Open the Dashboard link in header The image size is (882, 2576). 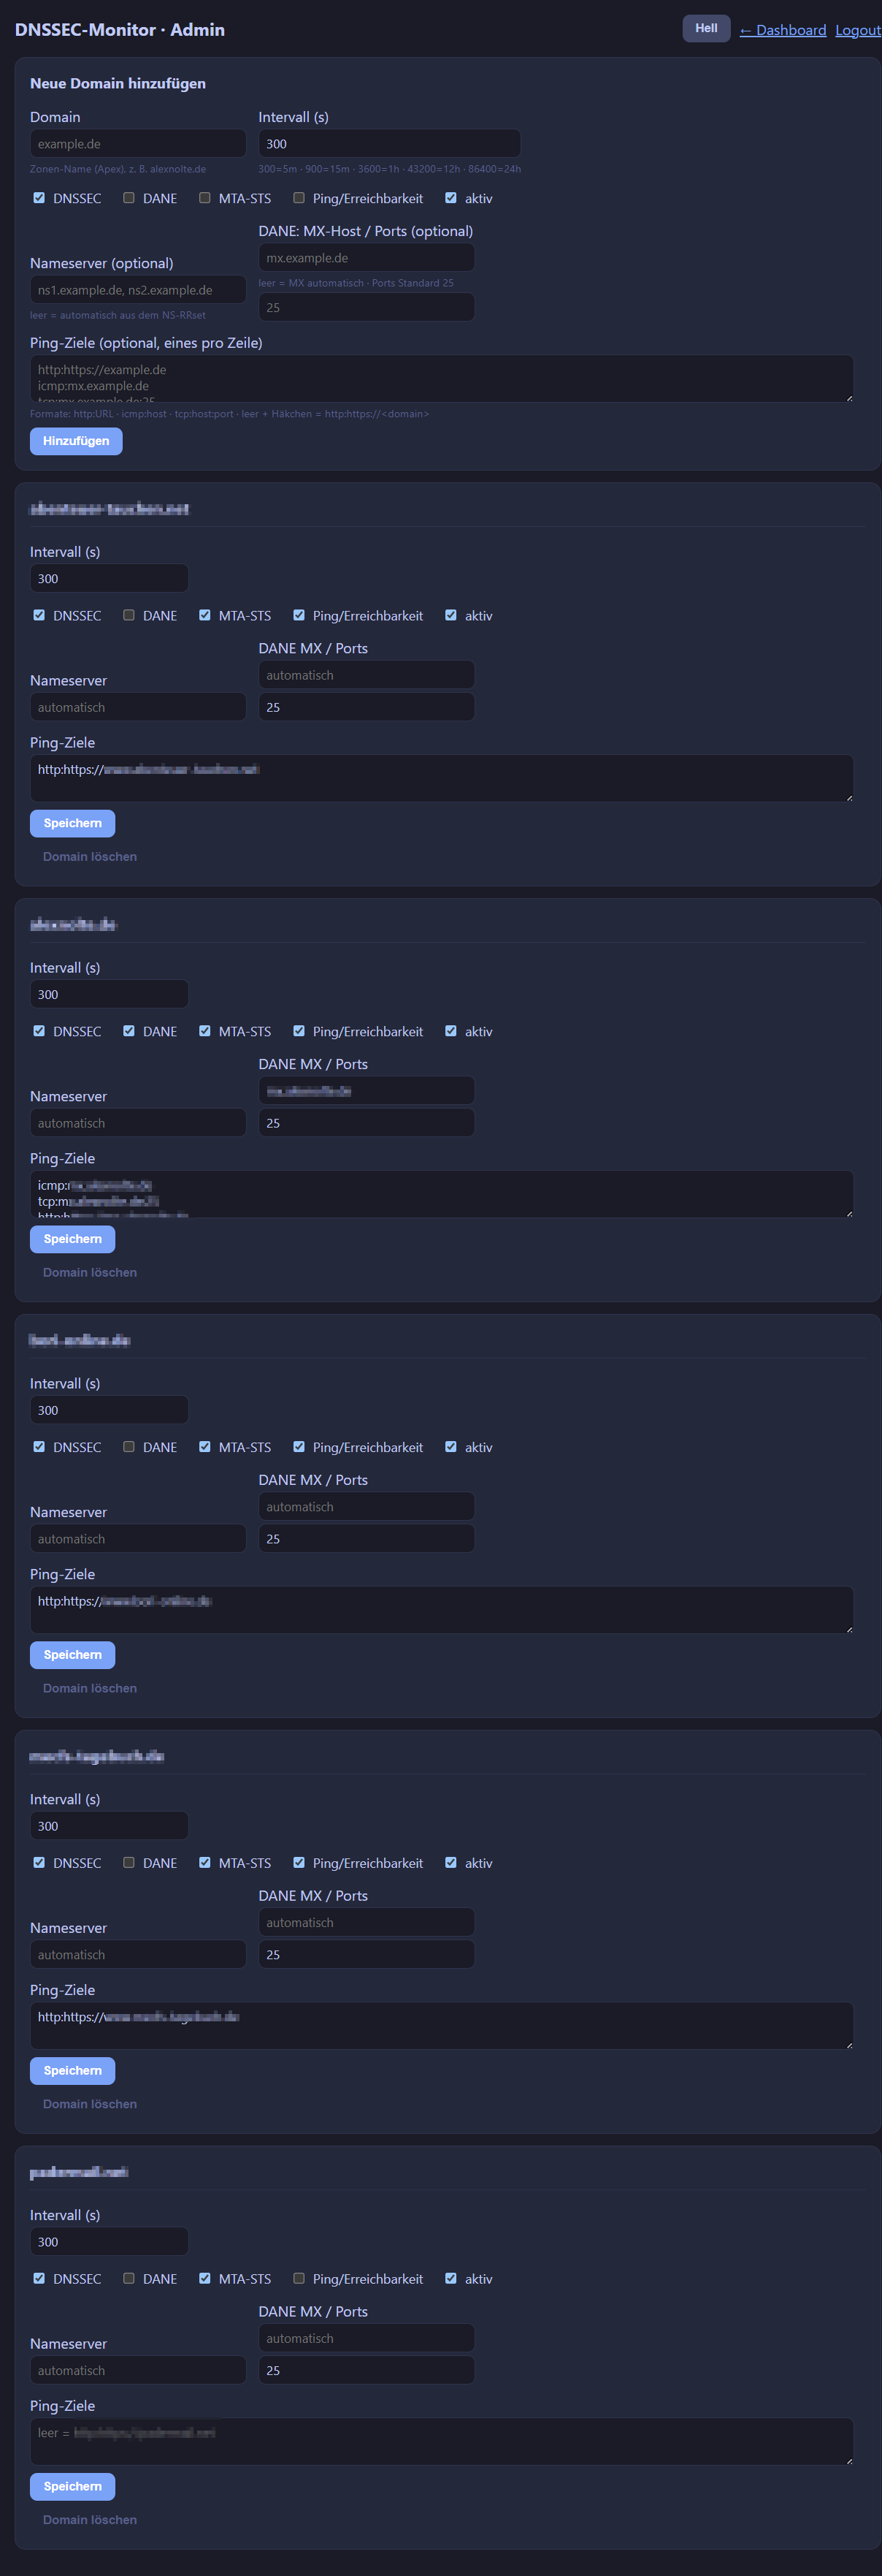782,30
